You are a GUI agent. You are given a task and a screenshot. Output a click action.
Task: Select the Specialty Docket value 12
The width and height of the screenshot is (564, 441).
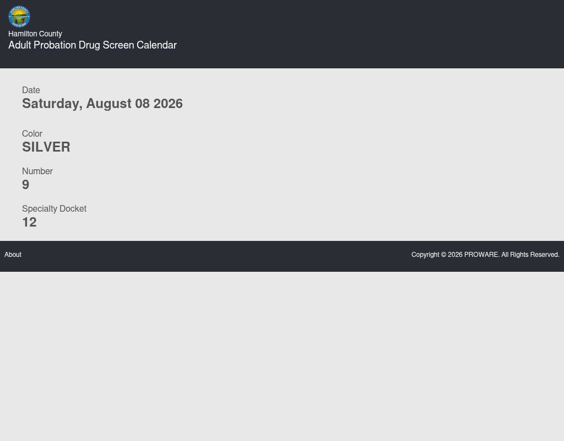coord(29,222)
